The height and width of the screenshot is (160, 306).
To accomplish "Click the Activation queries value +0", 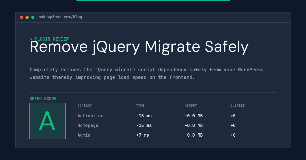I will pos(233,116).
